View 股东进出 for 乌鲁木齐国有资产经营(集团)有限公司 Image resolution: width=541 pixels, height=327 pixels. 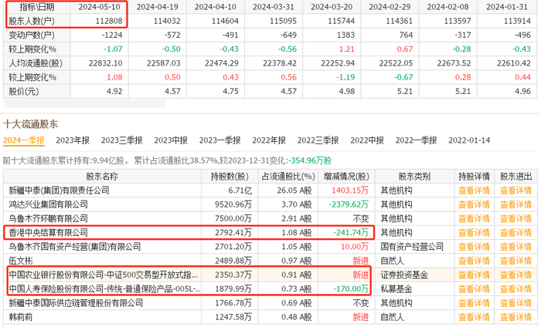point(515,247)
